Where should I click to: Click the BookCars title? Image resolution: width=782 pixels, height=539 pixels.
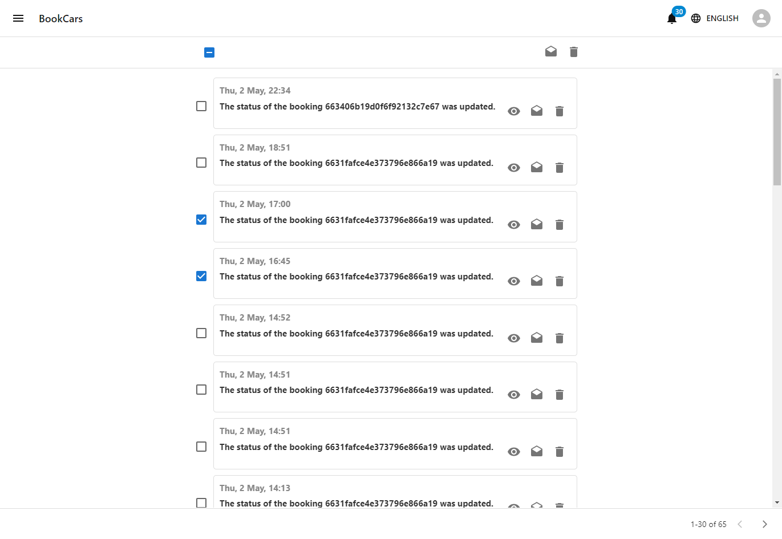(x=61, y=19)
